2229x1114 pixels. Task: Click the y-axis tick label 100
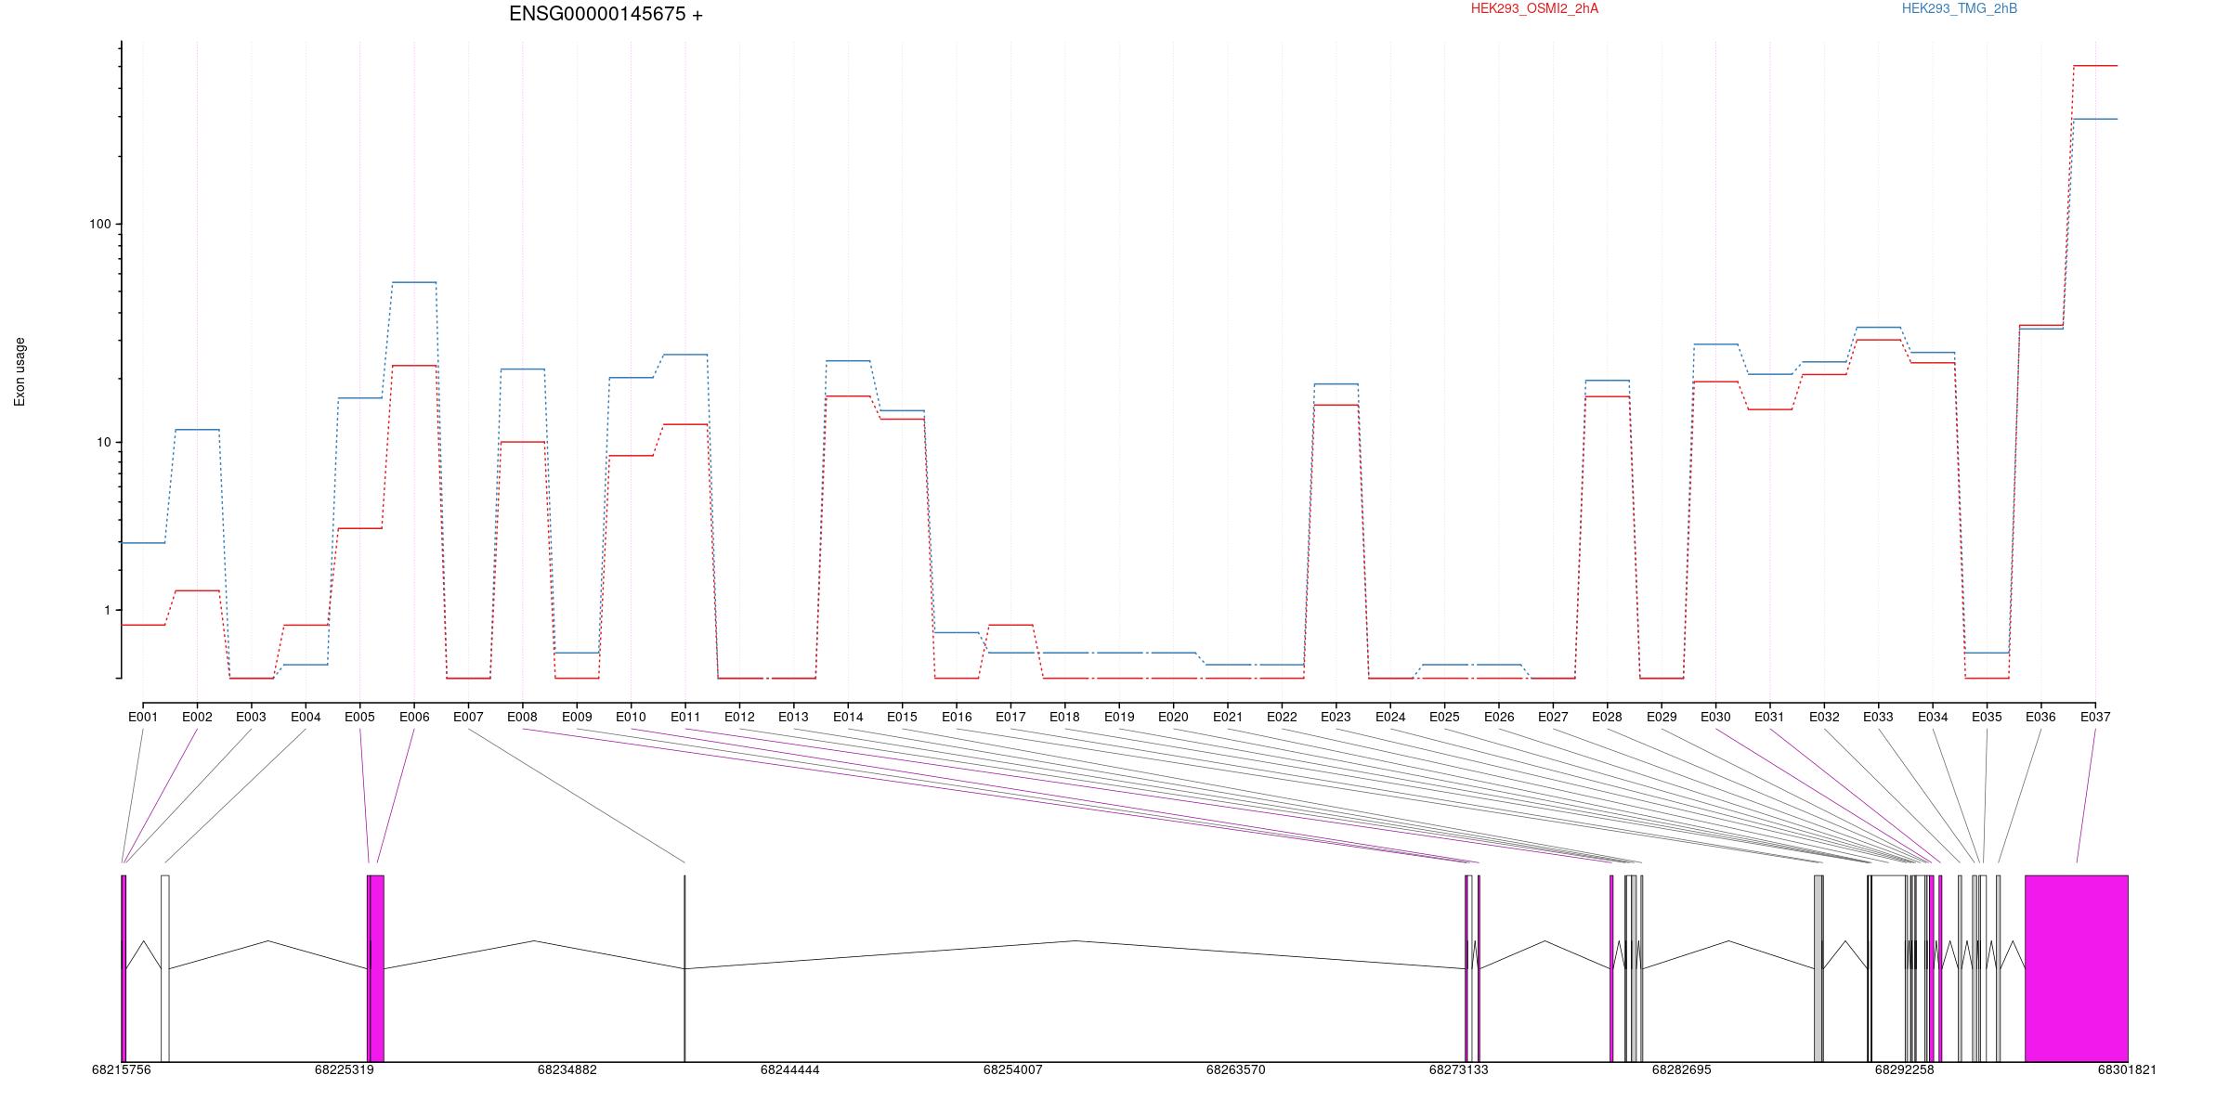tap(99, 224)
